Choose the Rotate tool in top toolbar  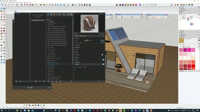(x=30, y=5)
